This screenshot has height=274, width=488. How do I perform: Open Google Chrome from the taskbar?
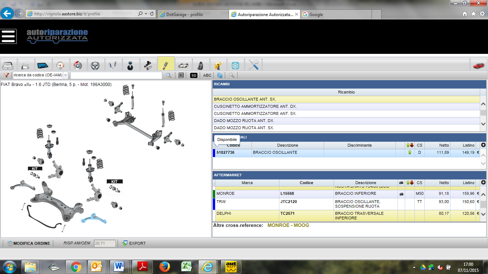75,267
